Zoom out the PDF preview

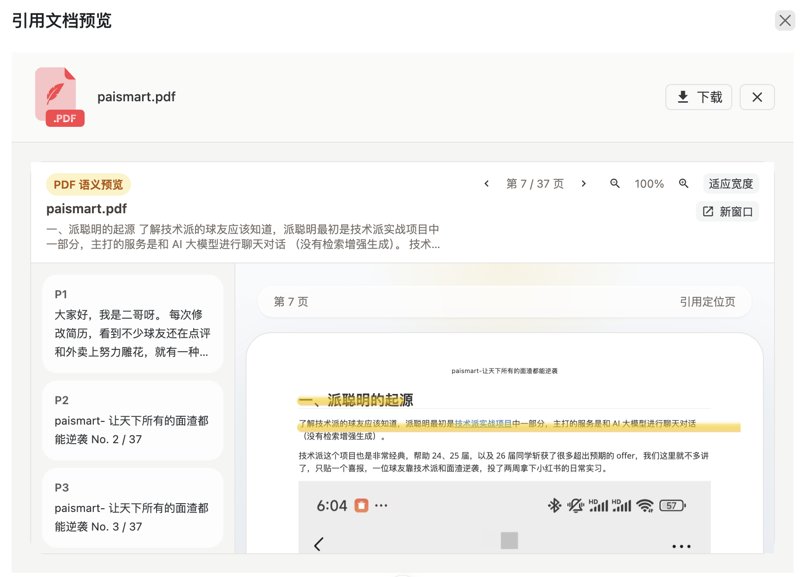pos(615,184)
